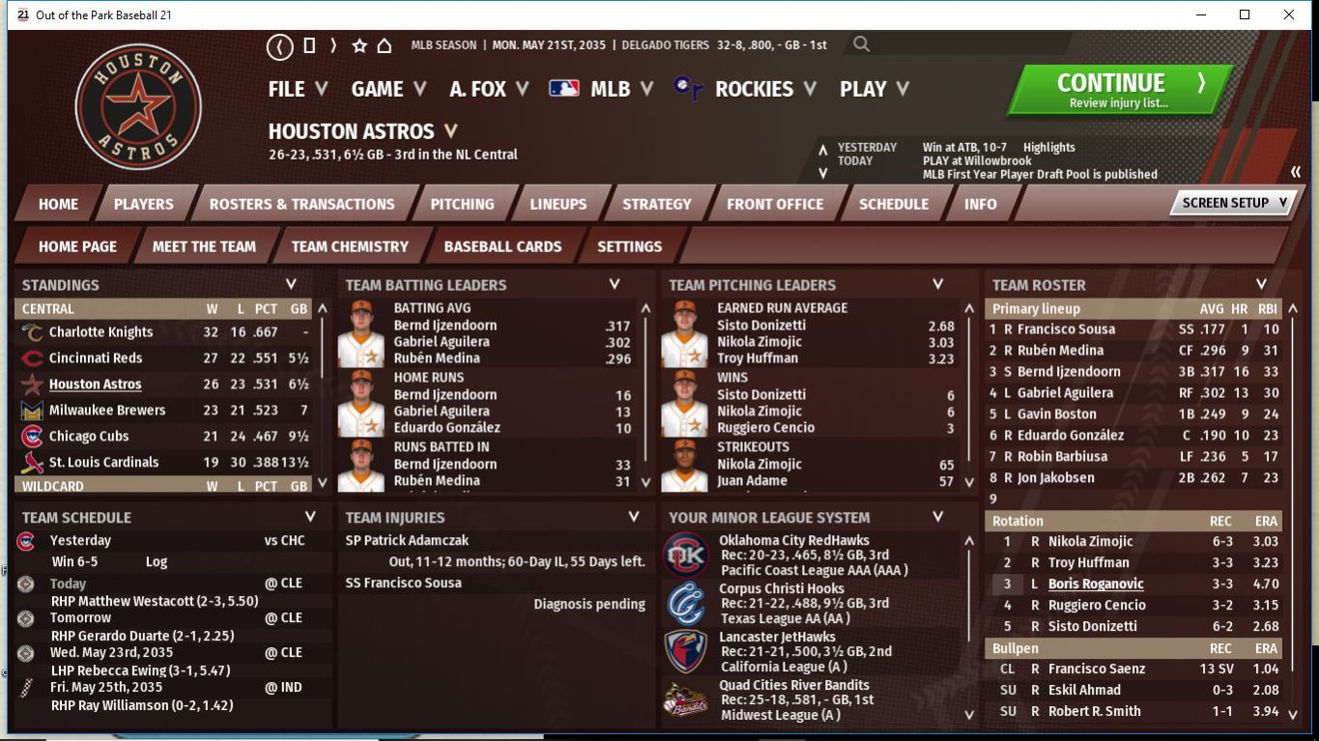The height and width of the screenshot is (741, 1319).
Task: Click the Indianapolis logo beside Fri. May 25th game
Action: 26,688
